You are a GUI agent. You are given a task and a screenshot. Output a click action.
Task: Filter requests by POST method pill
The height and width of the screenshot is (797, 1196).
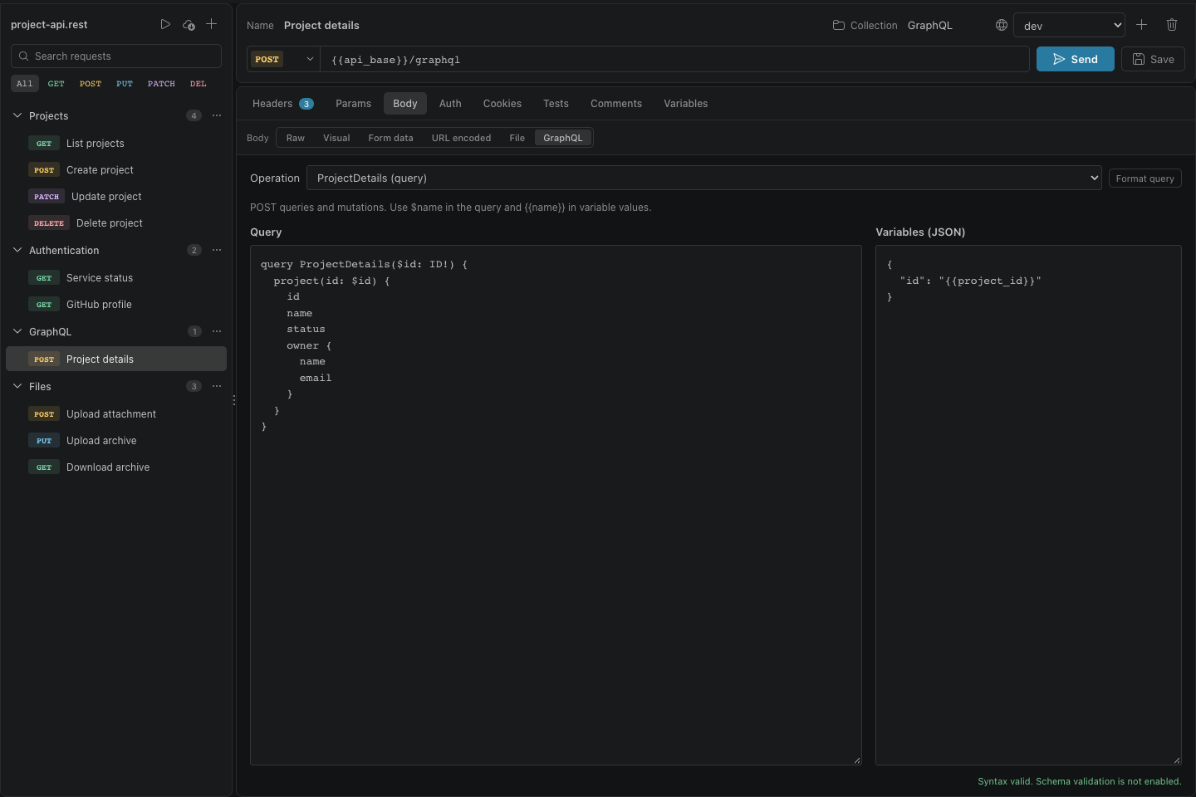pyautogui.click(x=91, y=84)
